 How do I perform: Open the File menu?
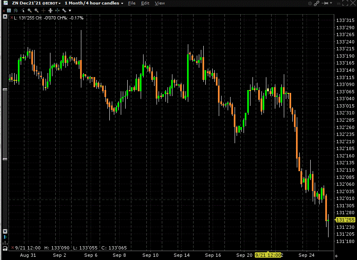tap(131, 3)
